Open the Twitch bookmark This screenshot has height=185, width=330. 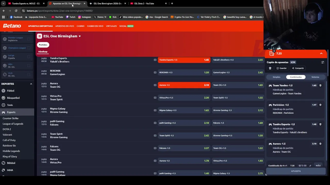pyautogui.click(x=71, y=17)
